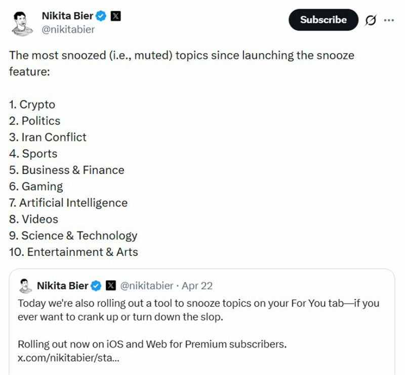Screen dimensions: 405x375
Task: Click the '1. Crypto' list line
Action: click(x=32, y=105)
